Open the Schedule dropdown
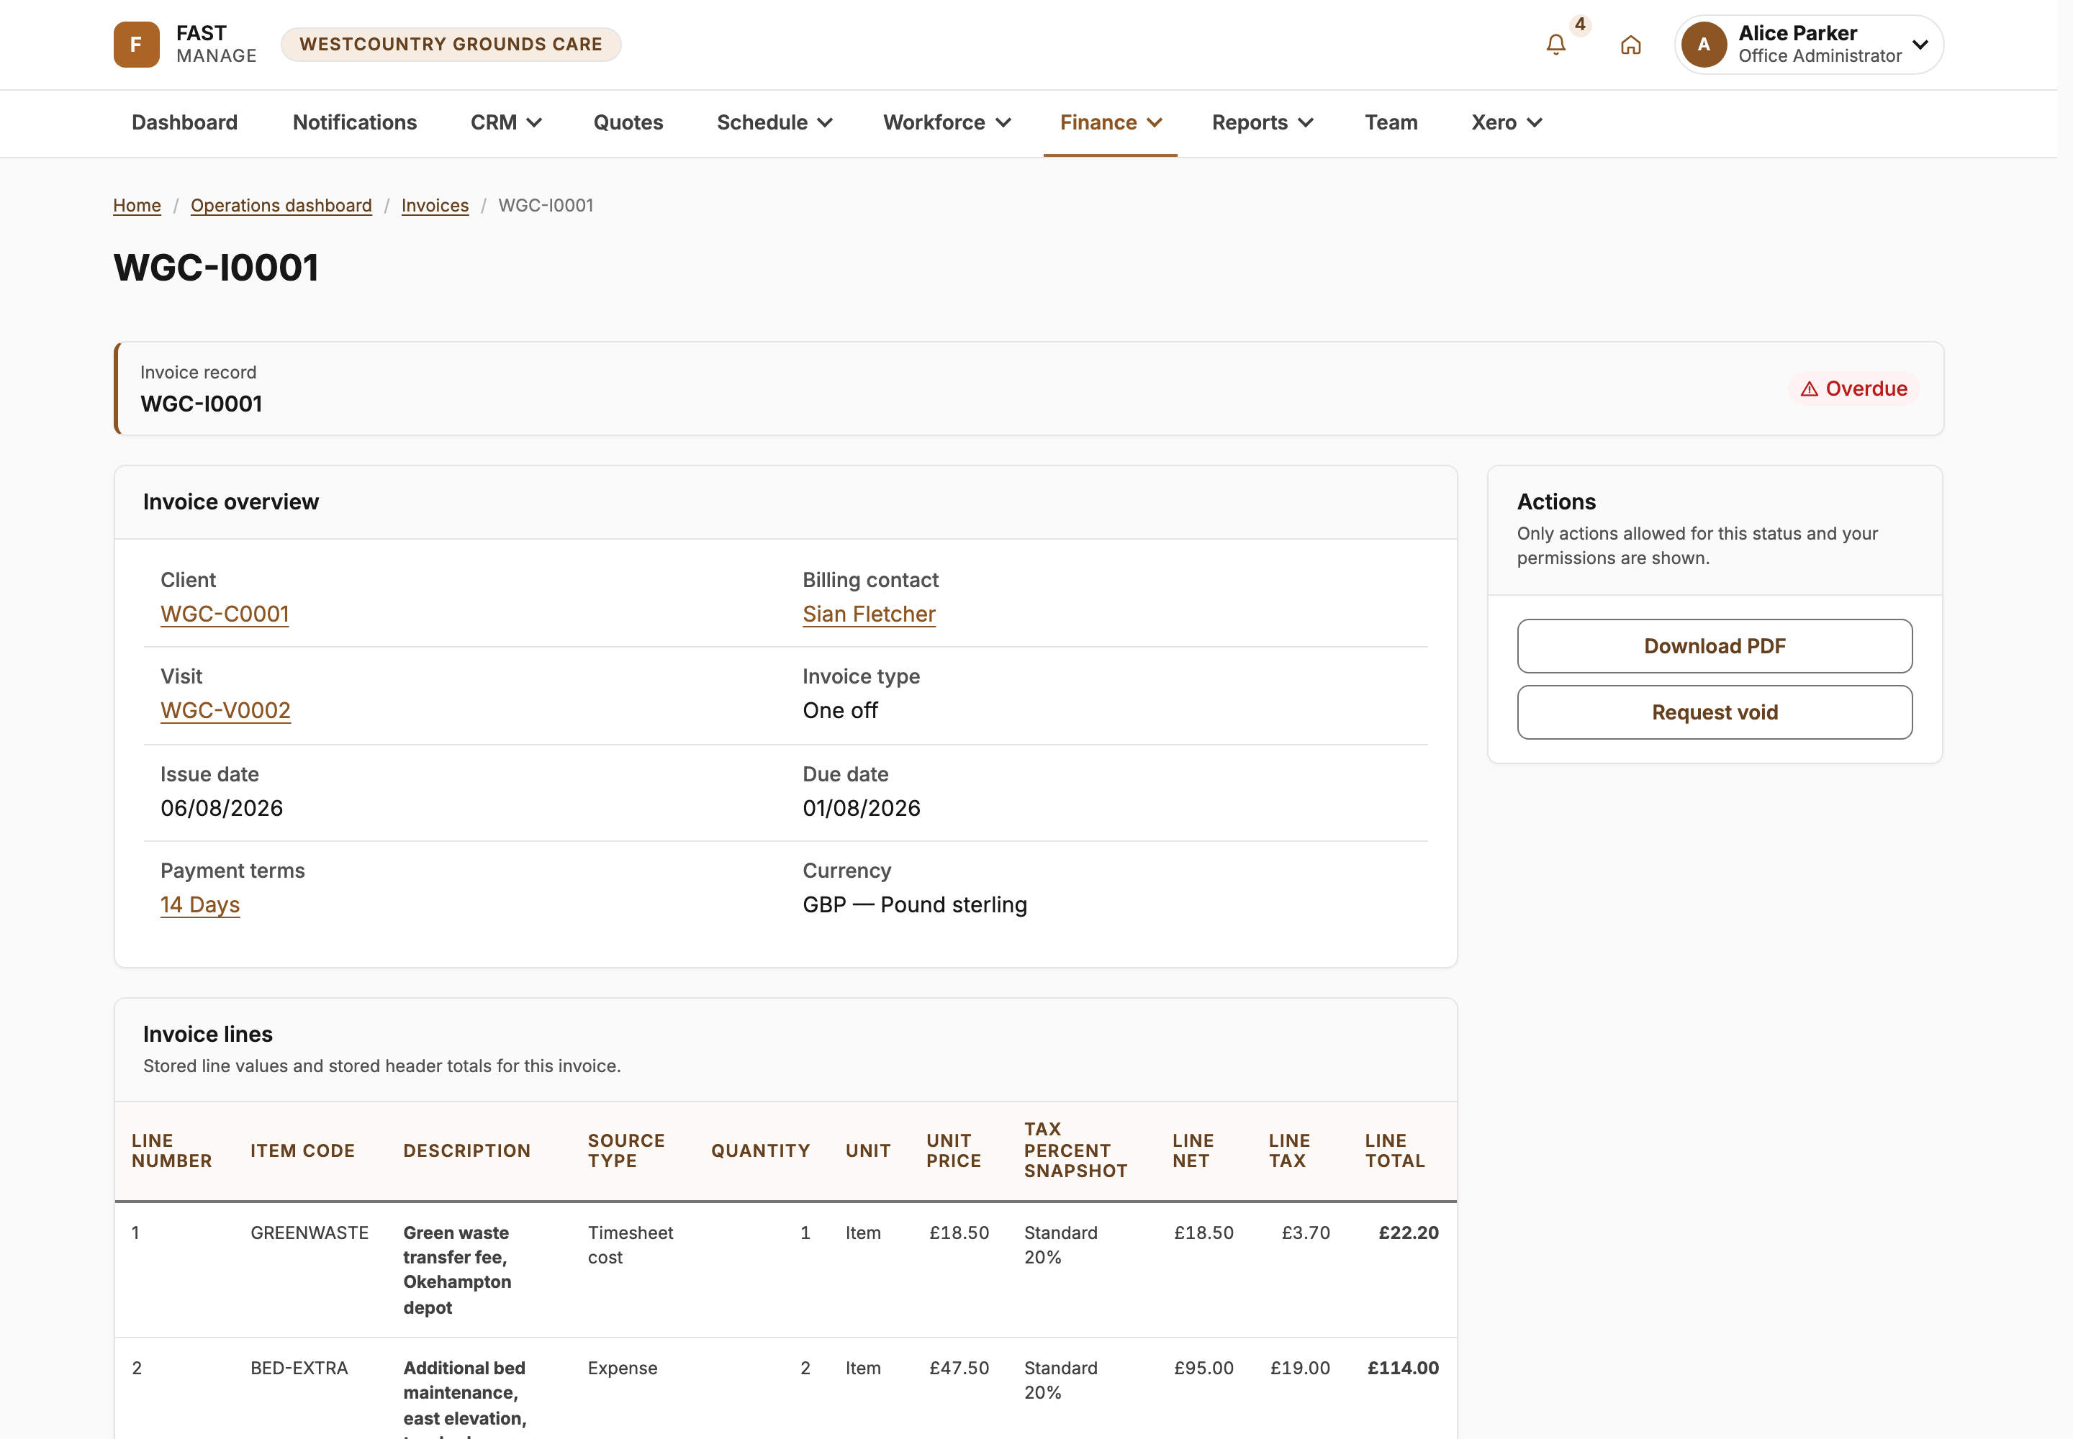2073x1439 pixels. tap(774, 122)
